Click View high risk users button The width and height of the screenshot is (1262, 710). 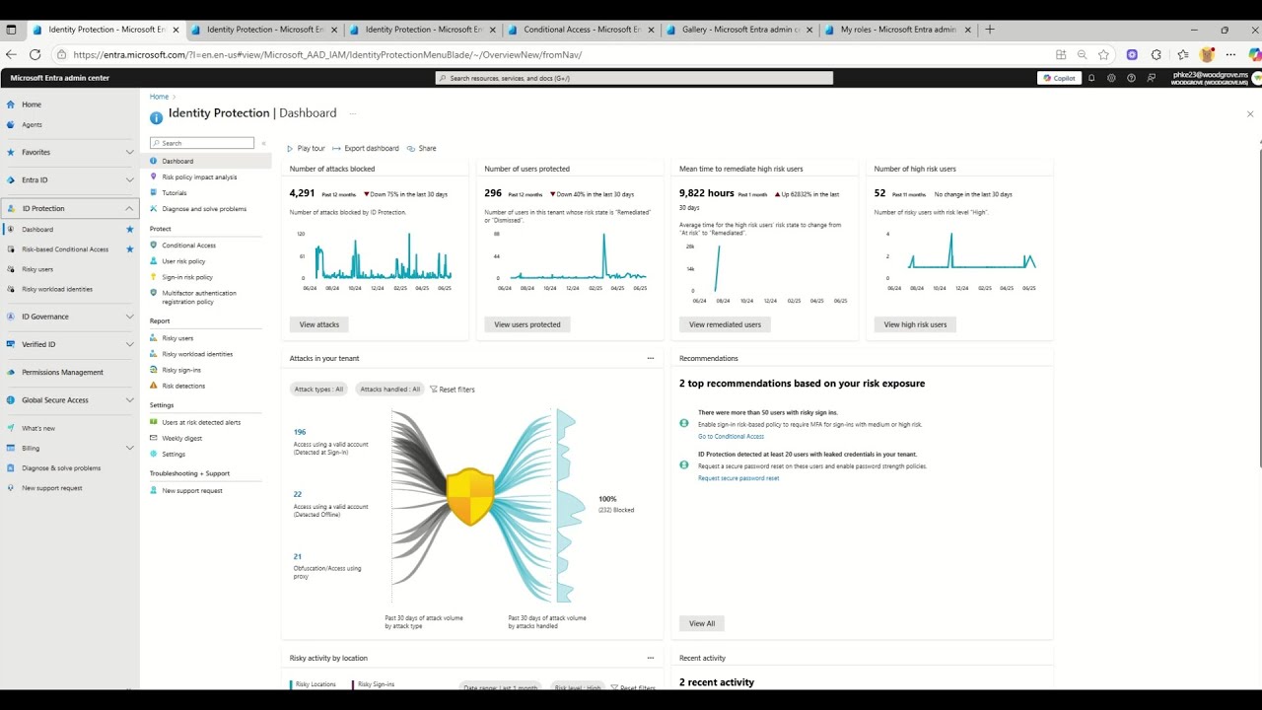915,324
